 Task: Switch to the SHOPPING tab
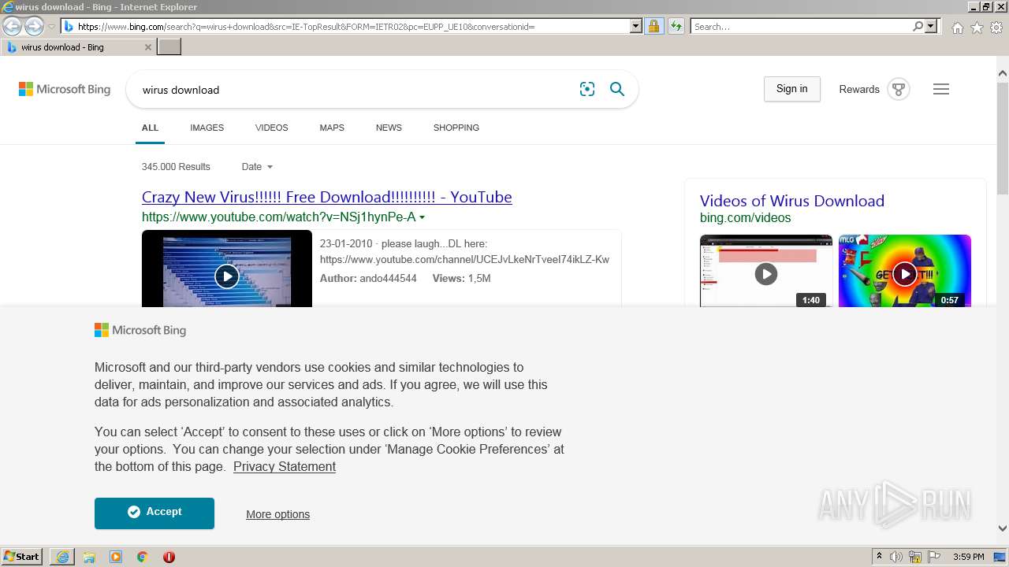pyautogui.click(x=456, y=128)
